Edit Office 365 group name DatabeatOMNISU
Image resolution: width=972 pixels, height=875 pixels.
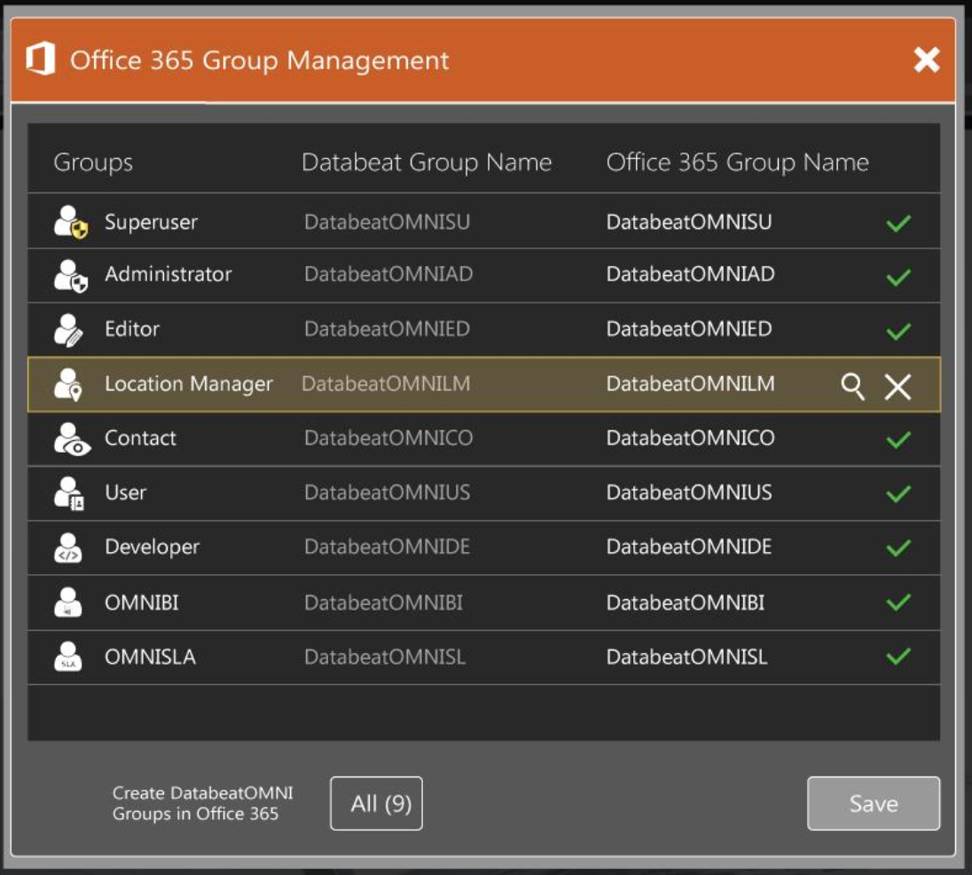coord(689,222)
